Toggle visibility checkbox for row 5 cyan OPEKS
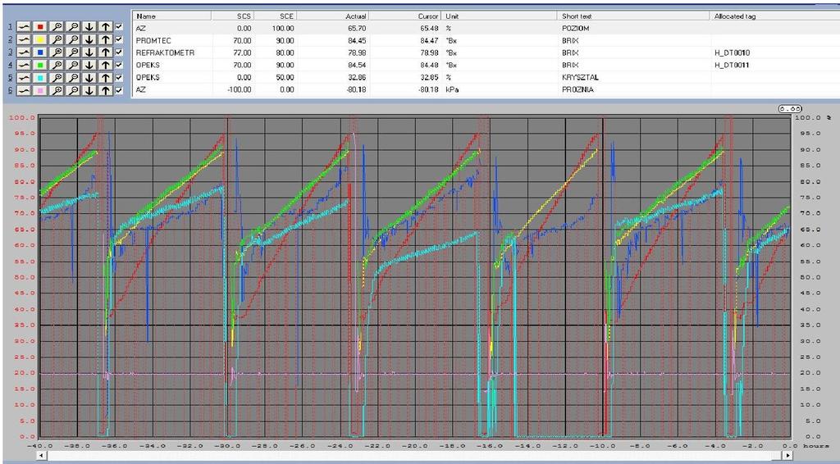The width and height of the screenshot is (840, 464). pyautogui.click(x=119, y=77)
